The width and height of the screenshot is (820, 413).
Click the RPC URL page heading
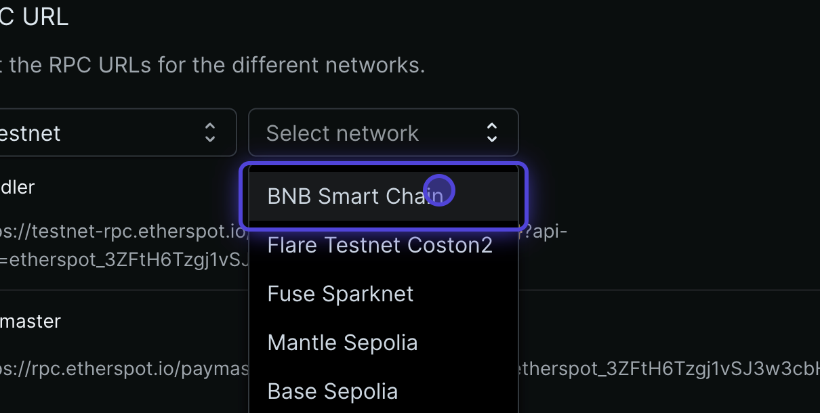(x=34, y=17)
